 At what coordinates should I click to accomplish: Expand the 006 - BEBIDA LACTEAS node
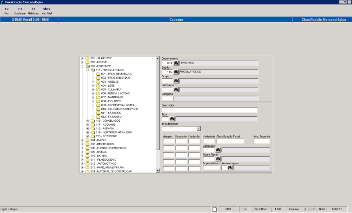point(93,93)
